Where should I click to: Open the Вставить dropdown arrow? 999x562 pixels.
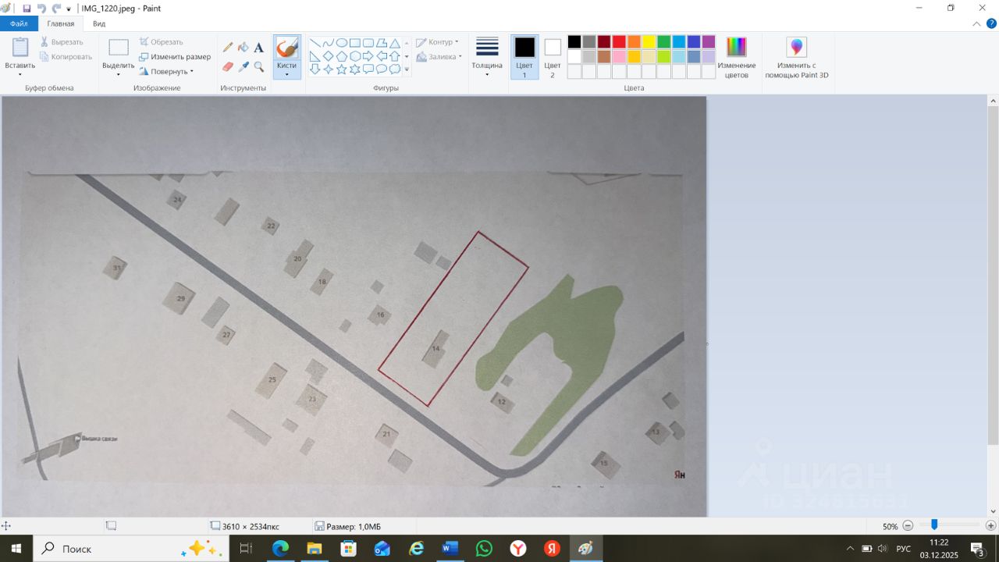click(20, 74)
